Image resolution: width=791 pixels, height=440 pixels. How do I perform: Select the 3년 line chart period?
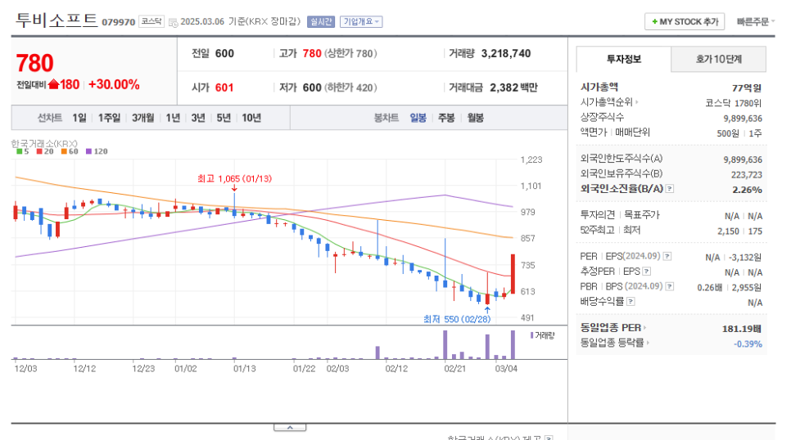click(198, 118)
